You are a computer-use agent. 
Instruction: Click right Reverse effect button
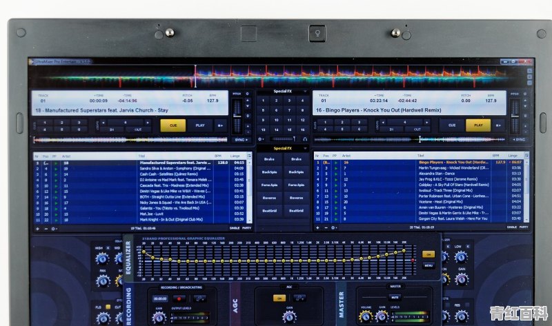point(296,198)
